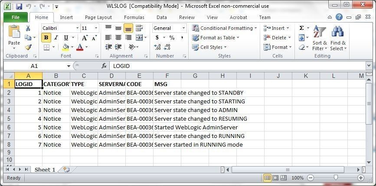Open the Delete cells dropdown
The image size is (376, 186).
[x=277, y=38]
